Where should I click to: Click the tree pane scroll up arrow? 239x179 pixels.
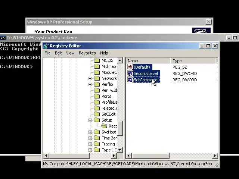click(x=120, y=60)
